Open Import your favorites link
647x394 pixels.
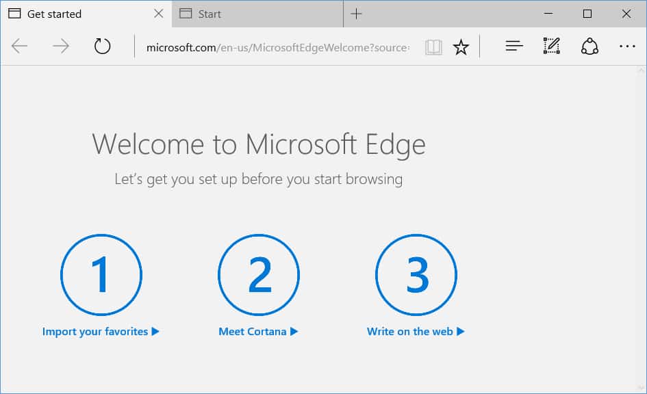pyautogui.click(x=100, y=331)
